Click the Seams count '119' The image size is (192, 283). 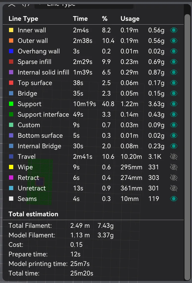tap(154, 199)
